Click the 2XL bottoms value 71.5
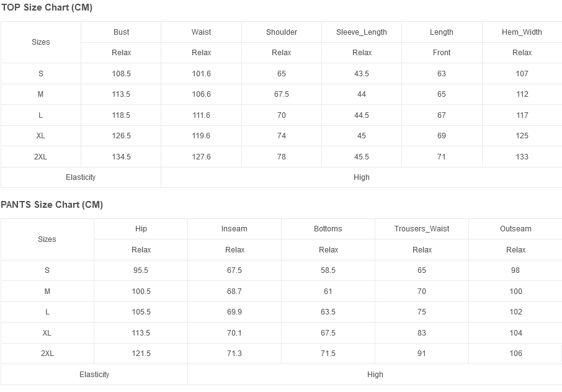The height and width of the screenshot is (392, 562). pyautogui.click(x=328, y=354)
